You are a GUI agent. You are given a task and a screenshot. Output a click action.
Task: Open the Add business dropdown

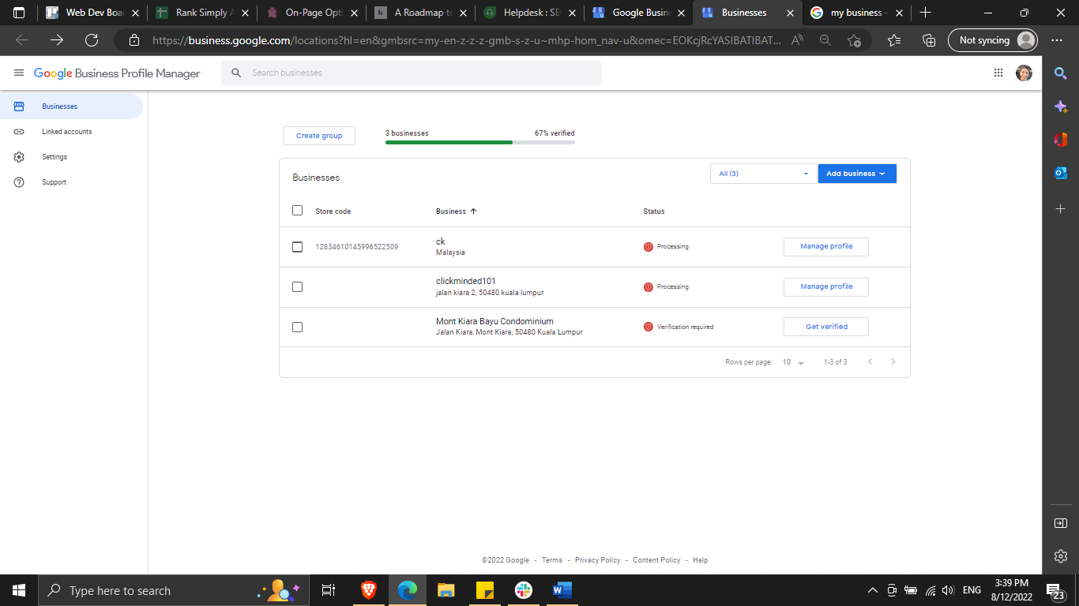[856, 174]
